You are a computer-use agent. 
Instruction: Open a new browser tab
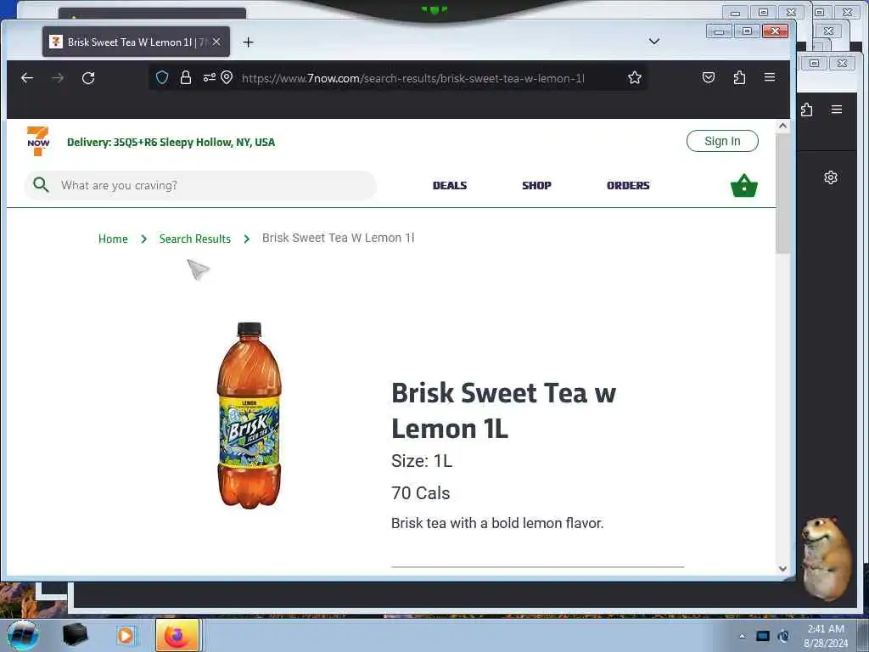[x=249, y=42]
